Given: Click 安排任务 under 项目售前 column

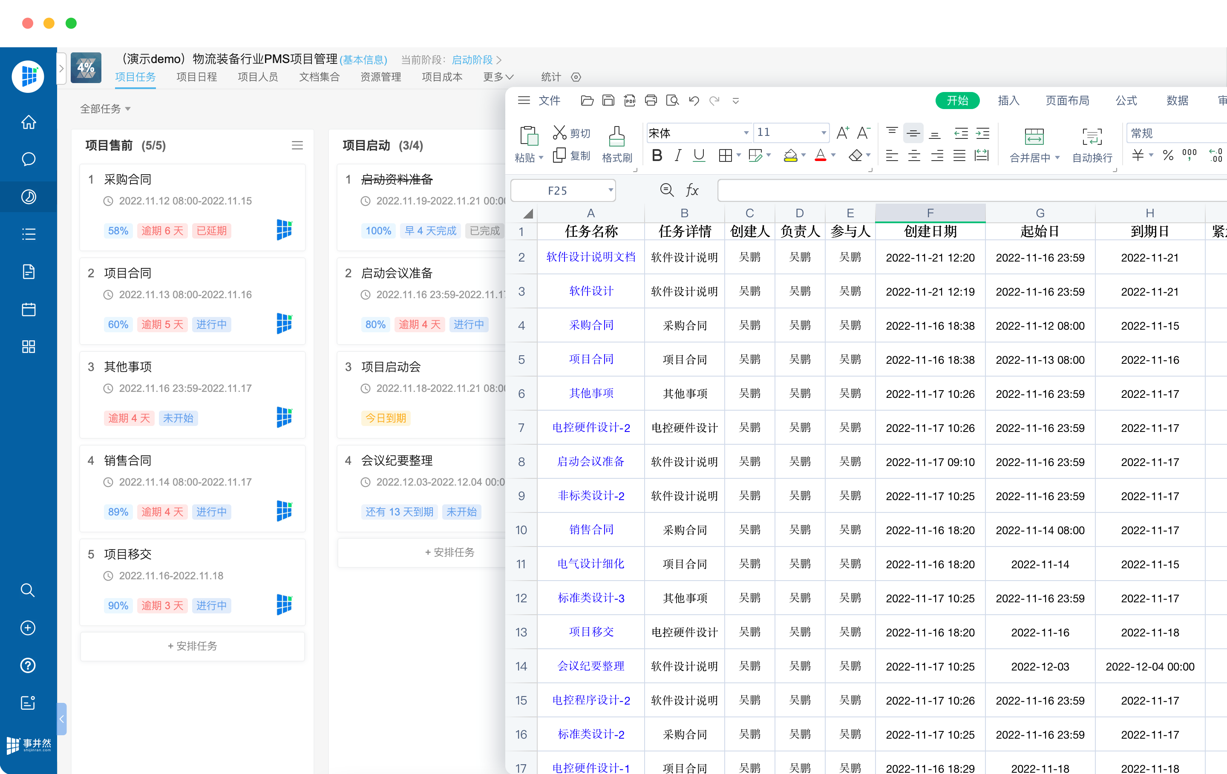Looking at the screenshot, I should point(193,646).
